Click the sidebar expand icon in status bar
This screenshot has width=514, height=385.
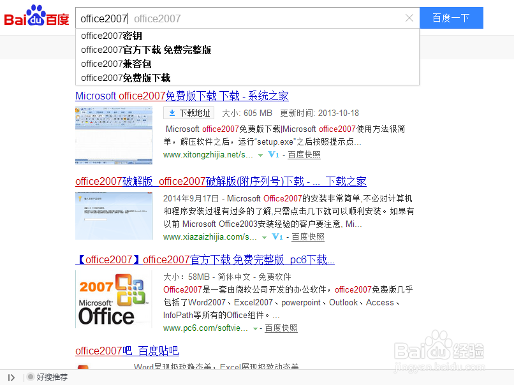(x=11, y=377)
